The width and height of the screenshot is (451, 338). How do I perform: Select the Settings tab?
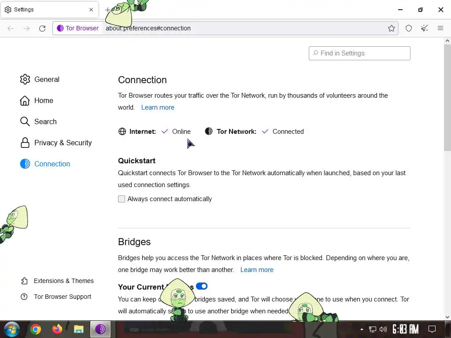pyautogui.click(x=49, y=10)
